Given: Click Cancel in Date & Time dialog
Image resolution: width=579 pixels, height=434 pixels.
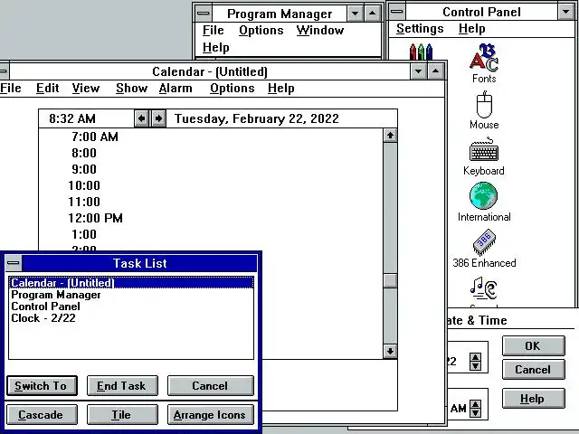Looking at the screenshot, I should [533, 370].
